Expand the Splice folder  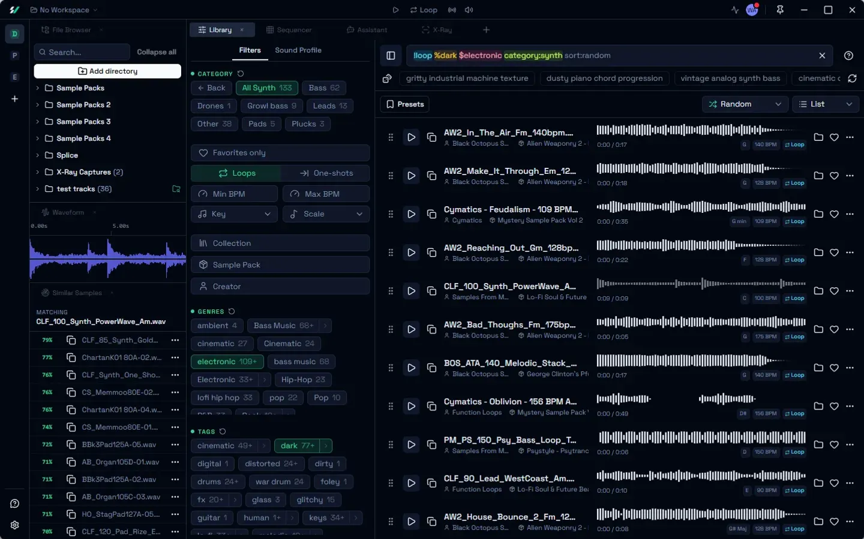(38, 155)
